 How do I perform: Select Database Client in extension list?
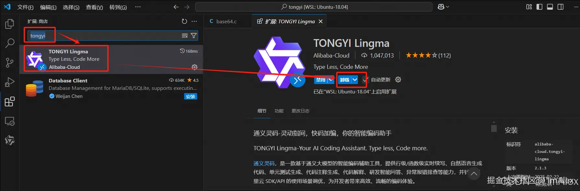click(x=111, y=88)
